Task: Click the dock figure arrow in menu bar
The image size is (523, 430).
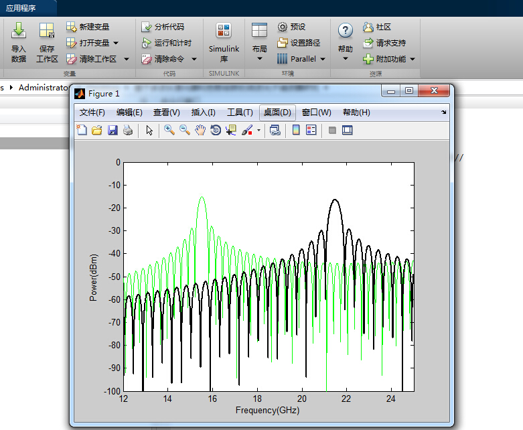Action: pyautogui.click(x=443, y=112)
